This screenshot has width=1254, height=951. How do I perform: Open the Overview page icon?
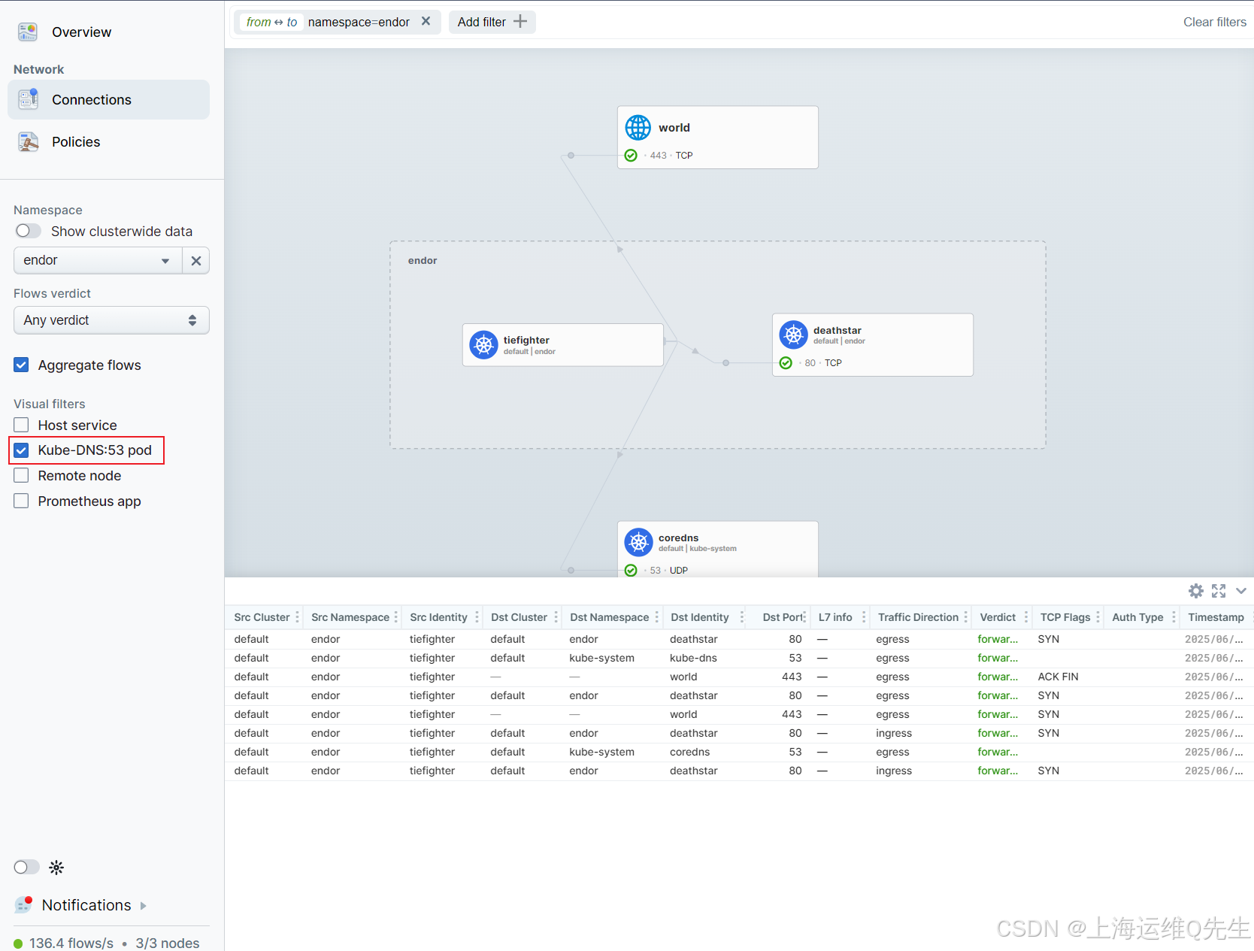click(28, 32)
